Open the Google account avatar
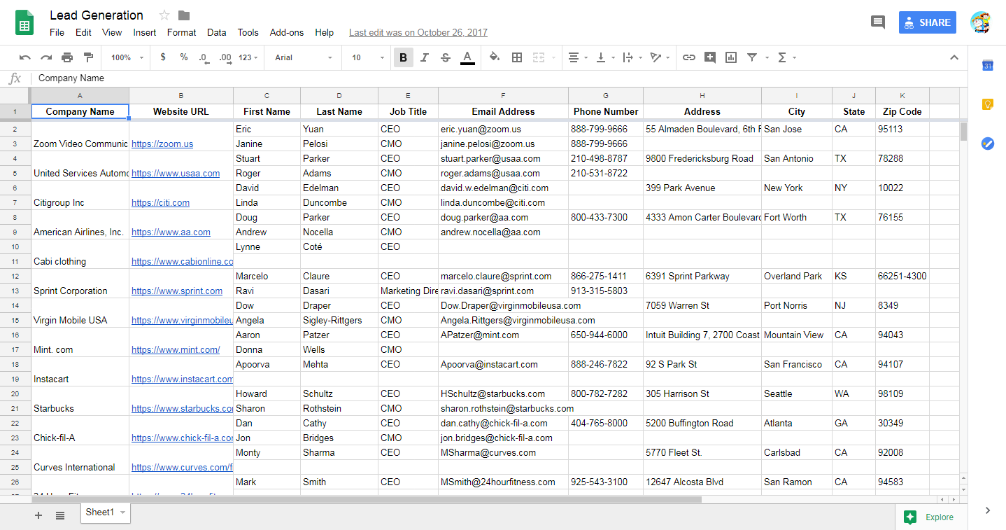The width and height of the screenshot is (1006, 530). (981, 22)
